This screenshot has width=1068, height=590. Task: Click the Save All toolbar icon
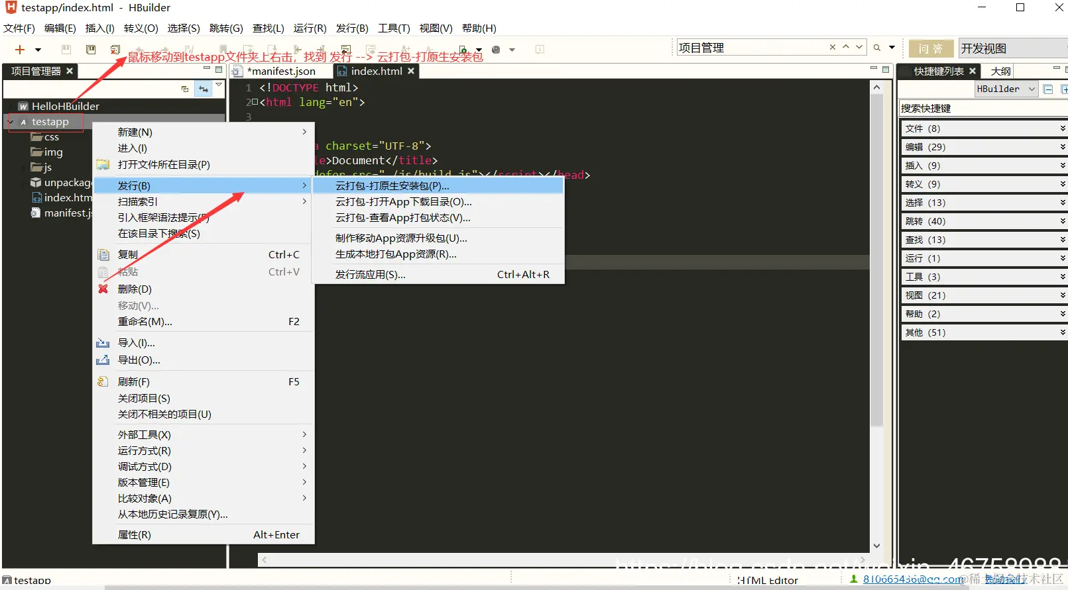[x=91, y=50]
